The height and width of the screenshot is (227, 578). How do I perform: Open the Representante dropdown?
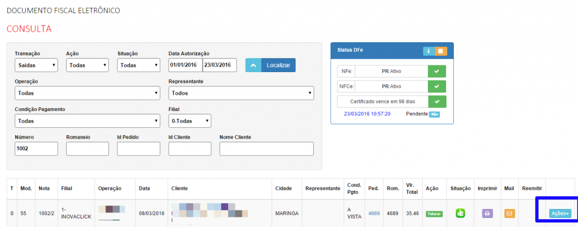(241, 94)
